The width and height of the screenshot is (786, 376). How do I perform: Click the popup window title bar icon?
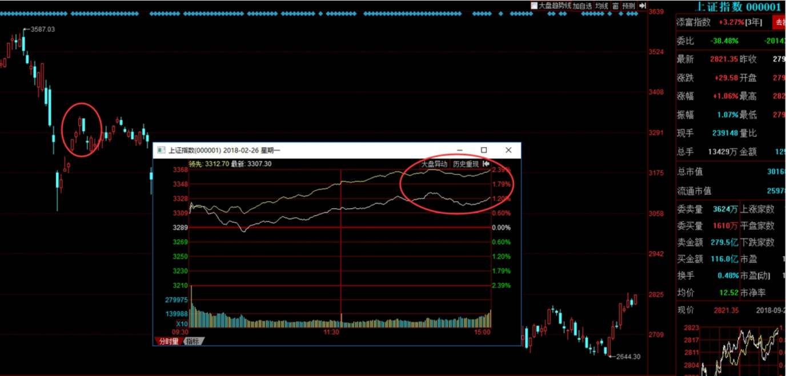(x=161, y=151)
